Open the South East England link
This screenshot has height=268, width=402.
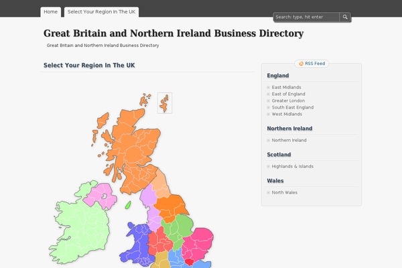[x=293, y=107]
